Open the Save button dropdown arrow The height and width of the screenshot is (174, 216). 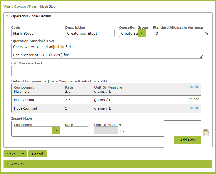pyautogui.click(x=23, y=154)
